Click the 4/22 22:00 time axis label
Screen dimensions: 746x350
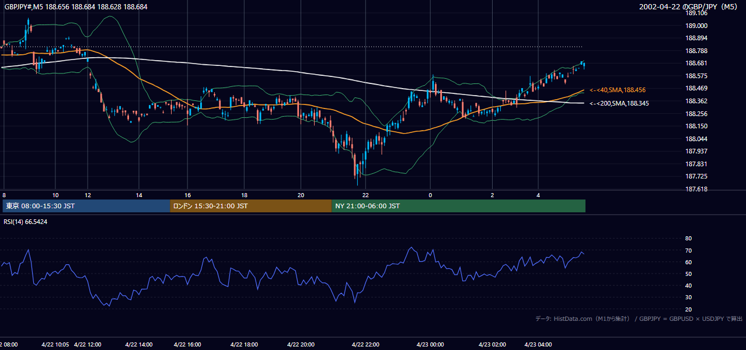point(365,345)
